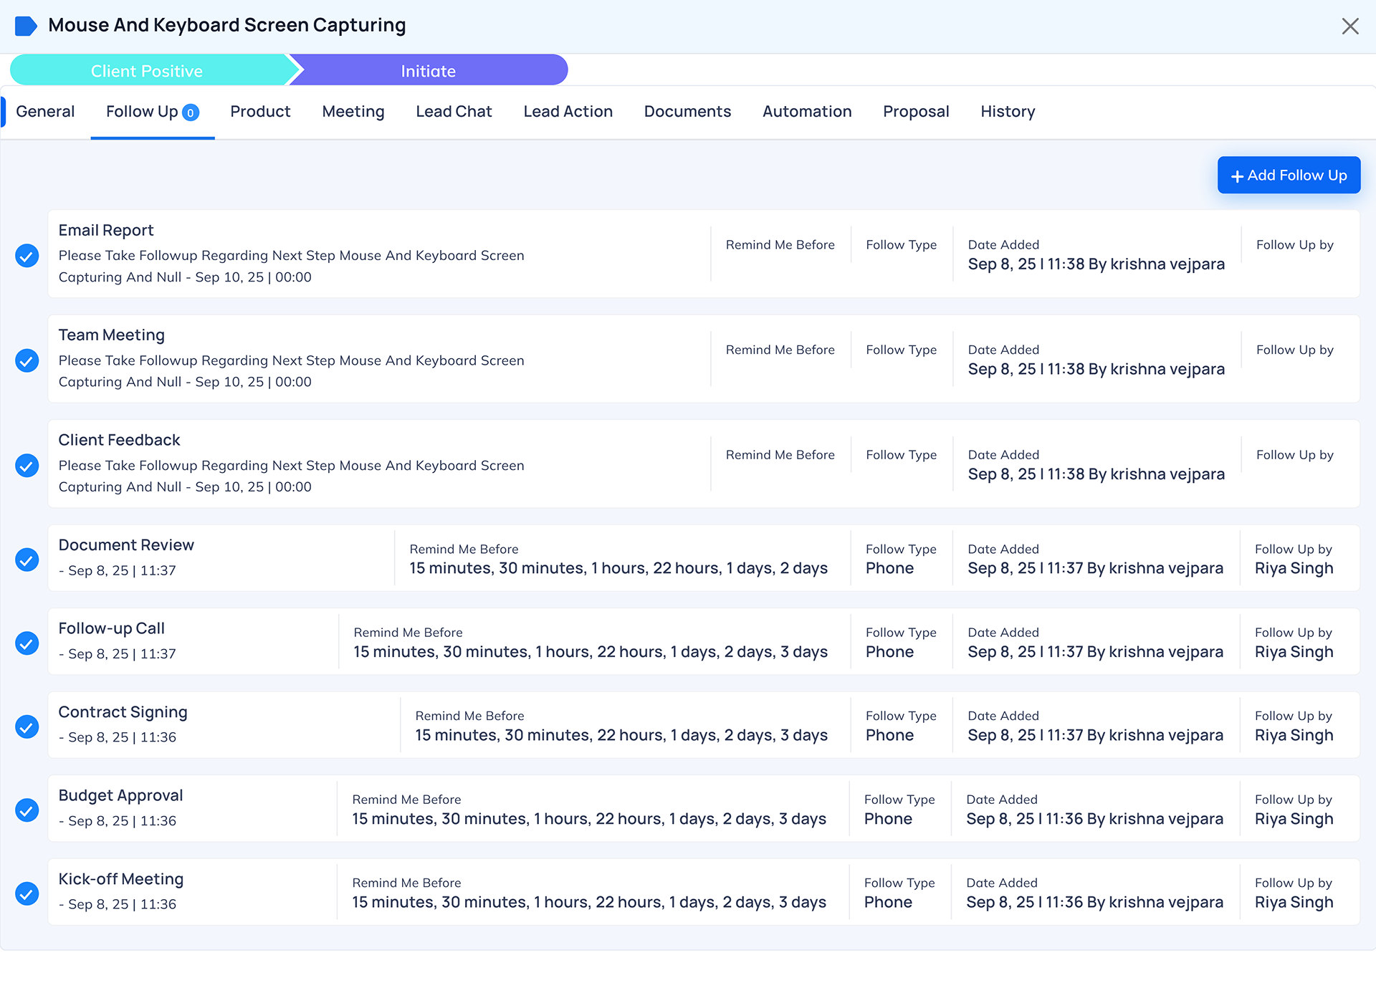Click the blue tag icon beside the title

coord(26,26)
